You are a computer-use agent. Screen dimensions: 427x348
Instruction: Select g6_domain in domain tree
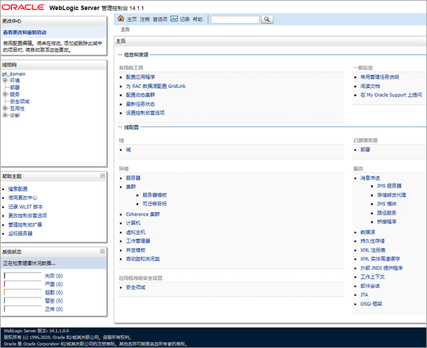point(13,74)
